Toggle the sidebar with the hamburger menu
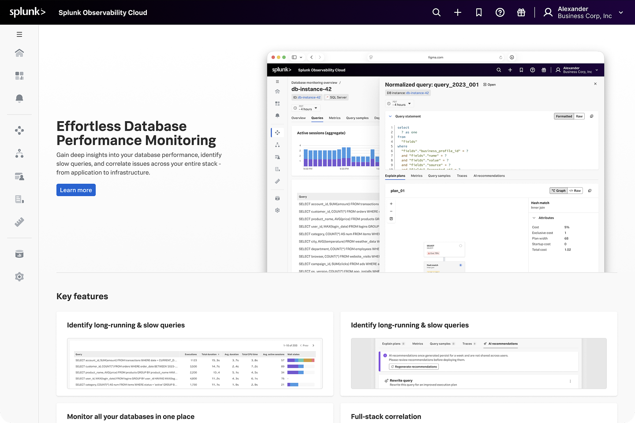This screenshot has height=423, width=635. click(19, 34)
